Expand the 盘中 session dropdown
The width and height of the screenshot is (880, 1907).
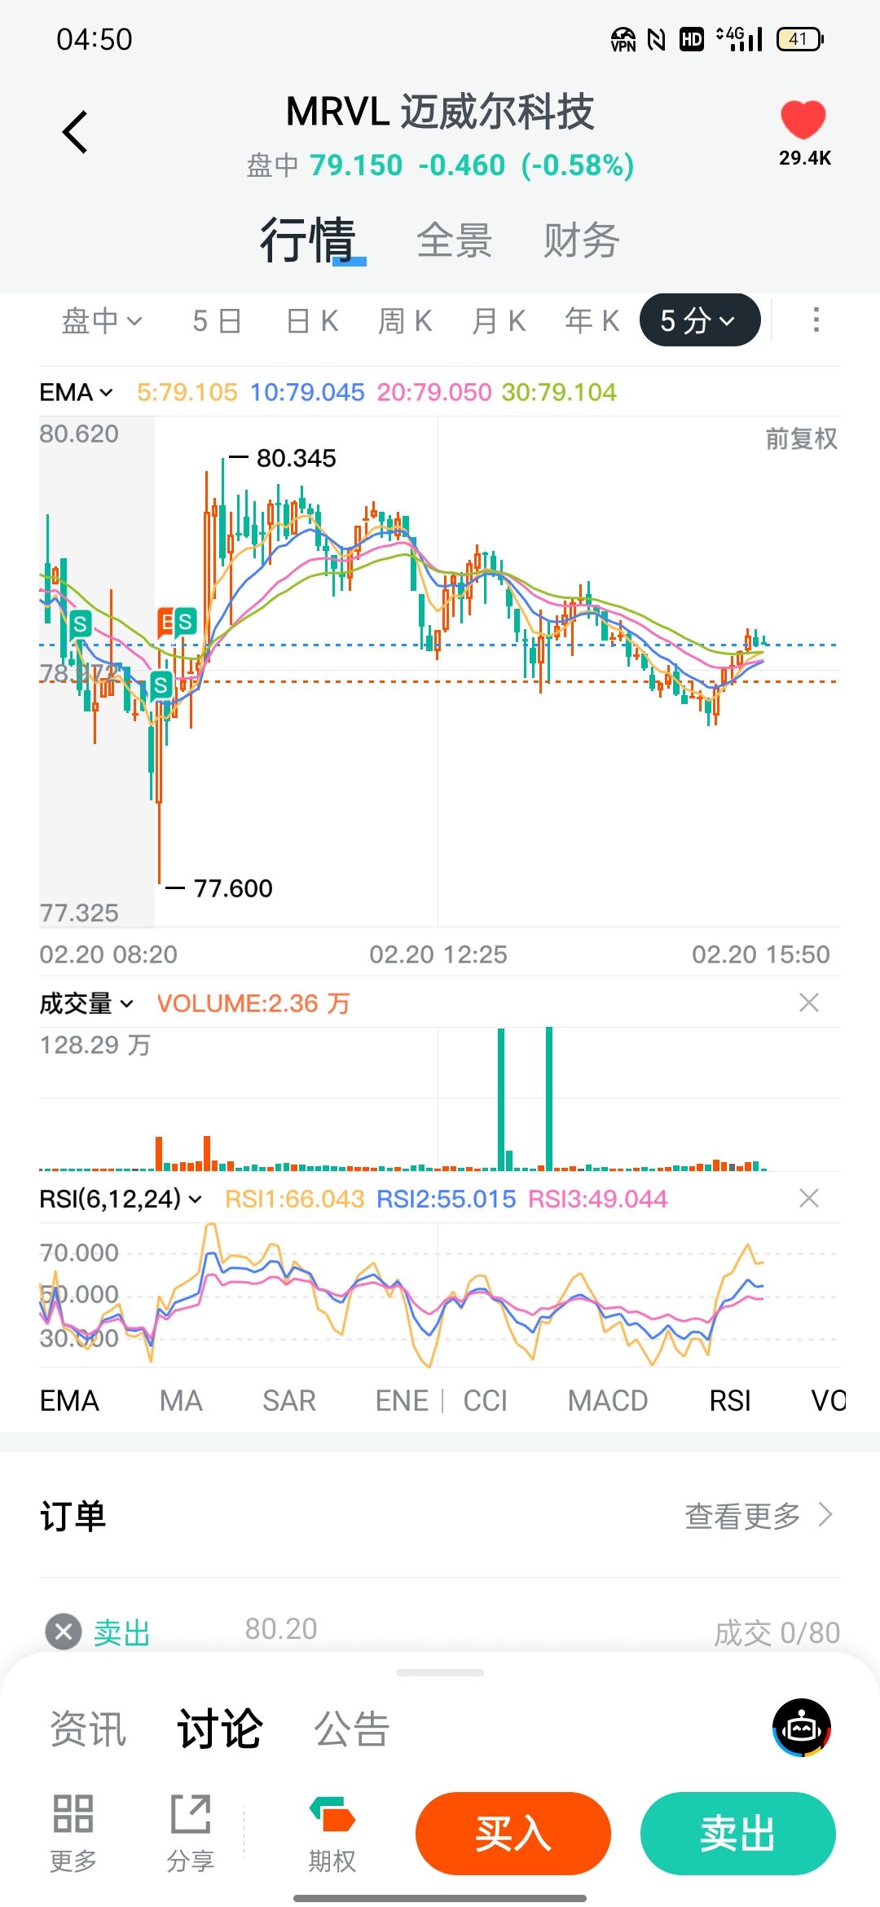pyautogui.click(x=102, y=321)
